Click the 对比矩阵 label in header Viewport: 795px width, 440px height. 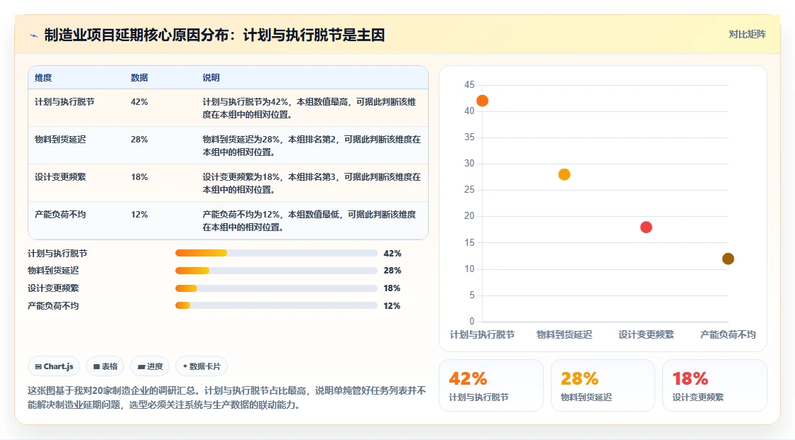[747, 35]
